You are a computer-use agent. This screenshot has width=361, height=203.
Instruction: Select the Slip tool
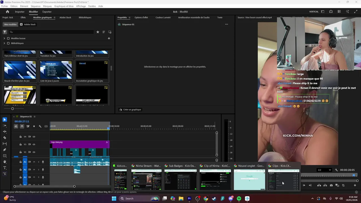[x=5, y=144]
